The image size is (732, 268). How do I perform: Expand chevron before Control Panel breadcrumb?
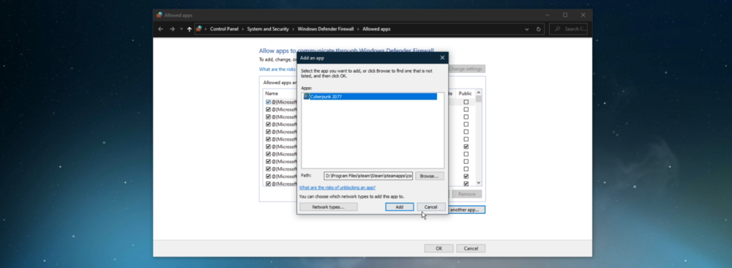pyautogui.click(x=206, y=29)
